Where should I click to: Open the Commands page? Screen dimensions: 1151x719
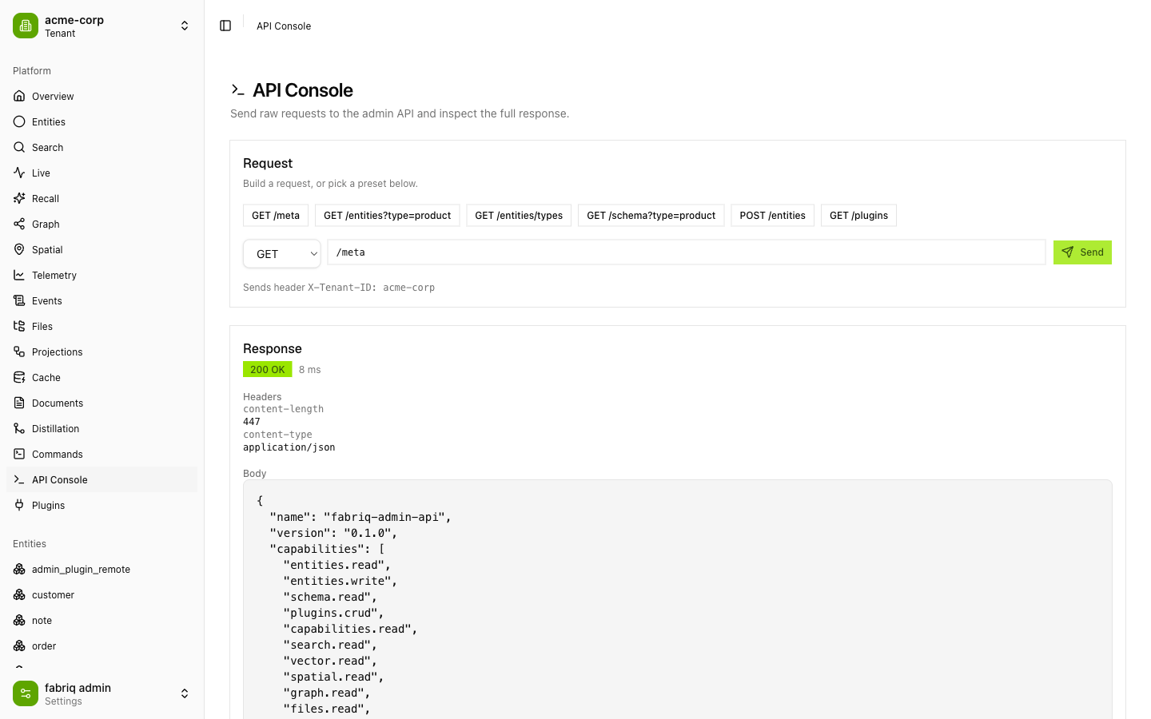click(102, 454)
